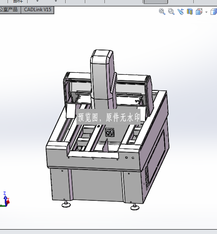Toggle the Section View tool
The width and height of the screenshot is (217, 234).
190,12
